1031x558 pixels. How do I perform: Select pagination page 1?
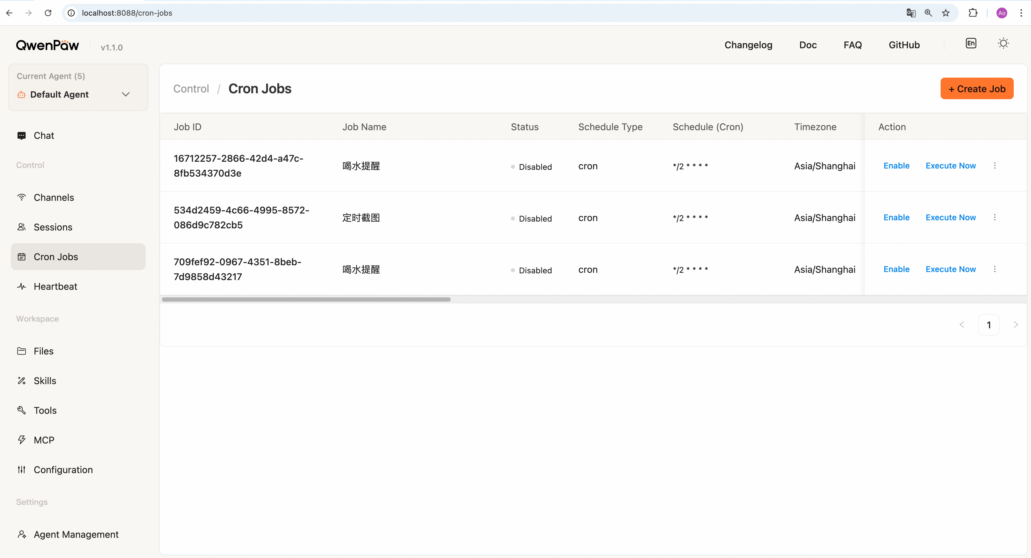point(988,325)
